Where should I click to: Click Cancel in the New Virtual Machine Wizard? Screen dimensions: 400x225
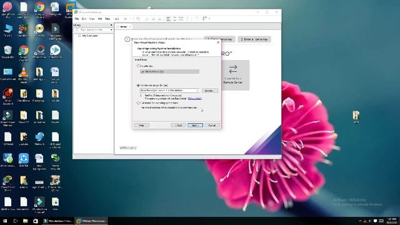[x=212, y=125]
